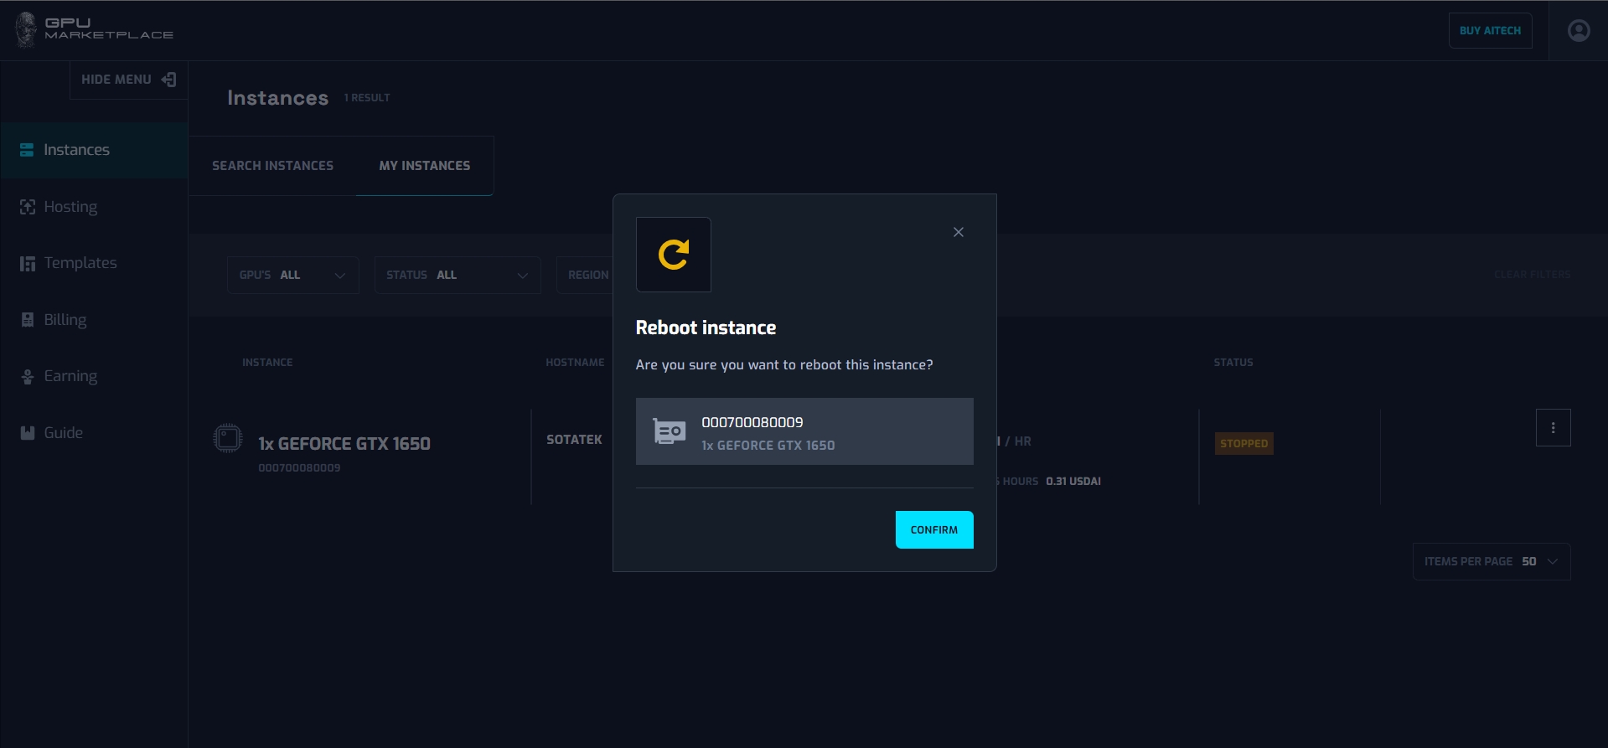Click the yellow reboot icon in dialog
The width and height of the screenshot is (1608, 748).
(673, 255)
